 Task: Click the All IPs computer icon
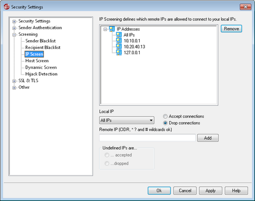click(119, 35)
